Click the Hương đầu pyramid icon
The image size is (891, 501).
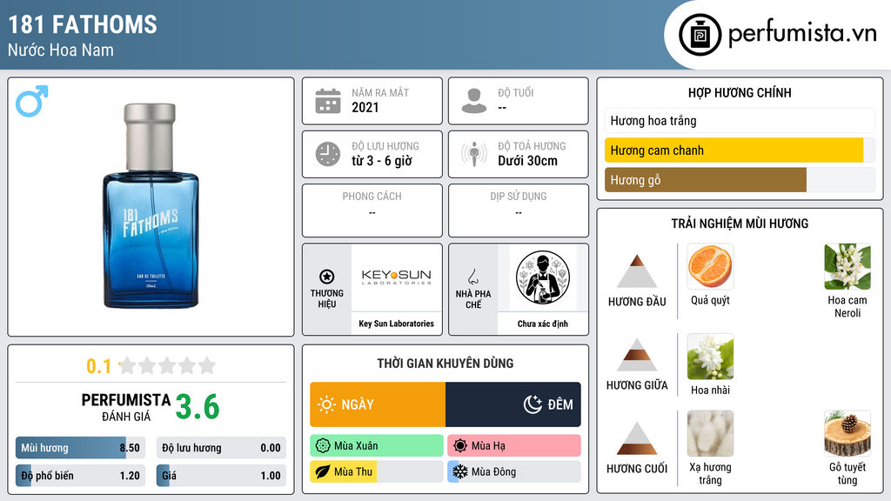pos(637,271)
